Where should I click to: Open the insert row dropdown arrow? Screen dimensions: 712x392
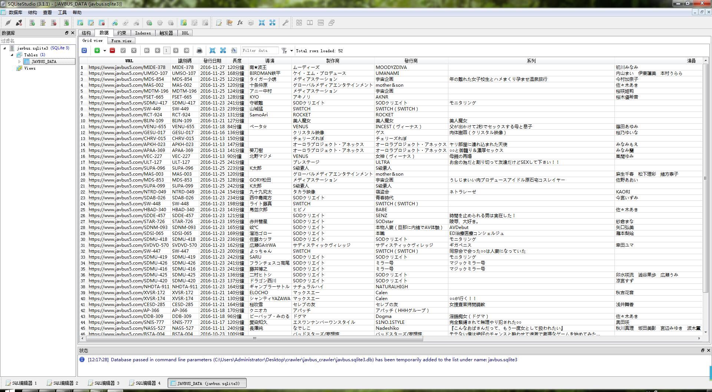point(105,51)
